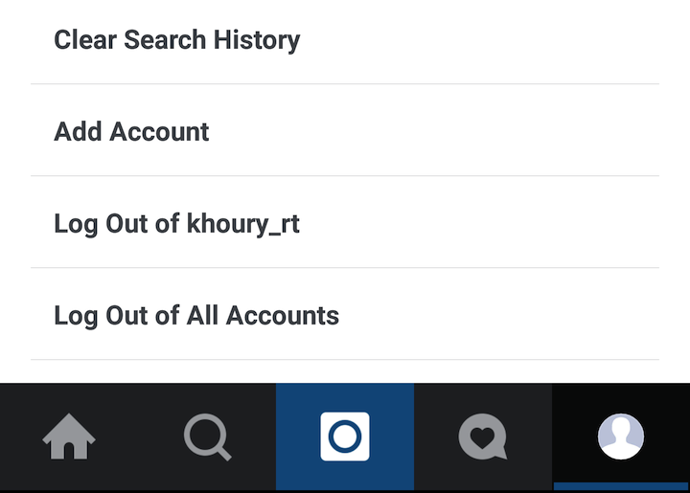
Task: Open the Activity heart bubble icon
Action: pos(482,437)
